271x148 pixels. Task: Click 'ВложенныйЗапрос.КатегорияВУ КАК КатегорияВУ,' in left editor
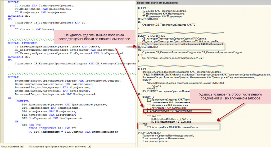(52, 91)
